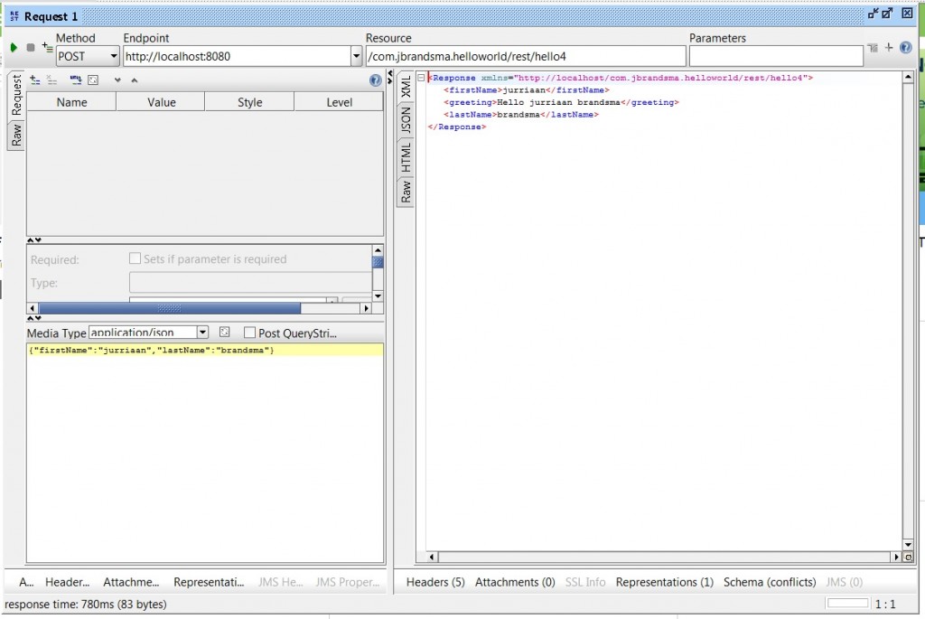Submit the request with the green arrow
The width and height of the screenshot is (925, 619).
pos(14,48)
